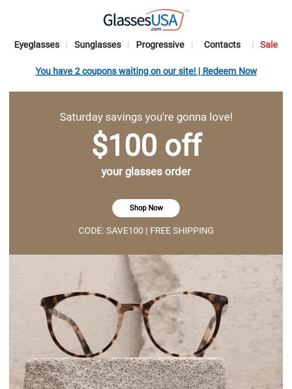Visit the red Sale link

[x=269, y=45]
